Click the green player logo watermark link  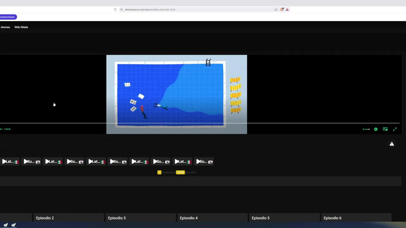[366, 129]
